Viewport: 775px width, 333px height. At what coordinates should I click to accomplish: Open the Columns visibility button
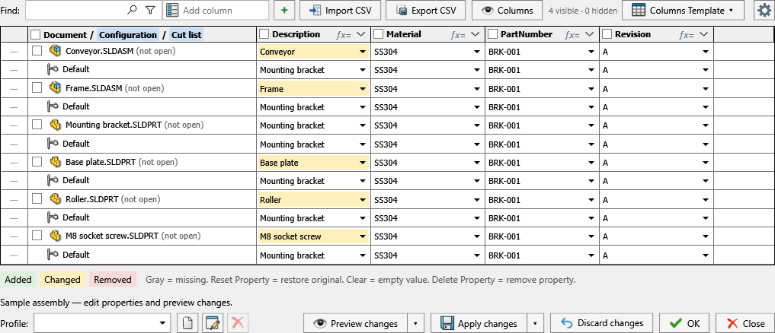pyautogui.click(x=508, y=11)
